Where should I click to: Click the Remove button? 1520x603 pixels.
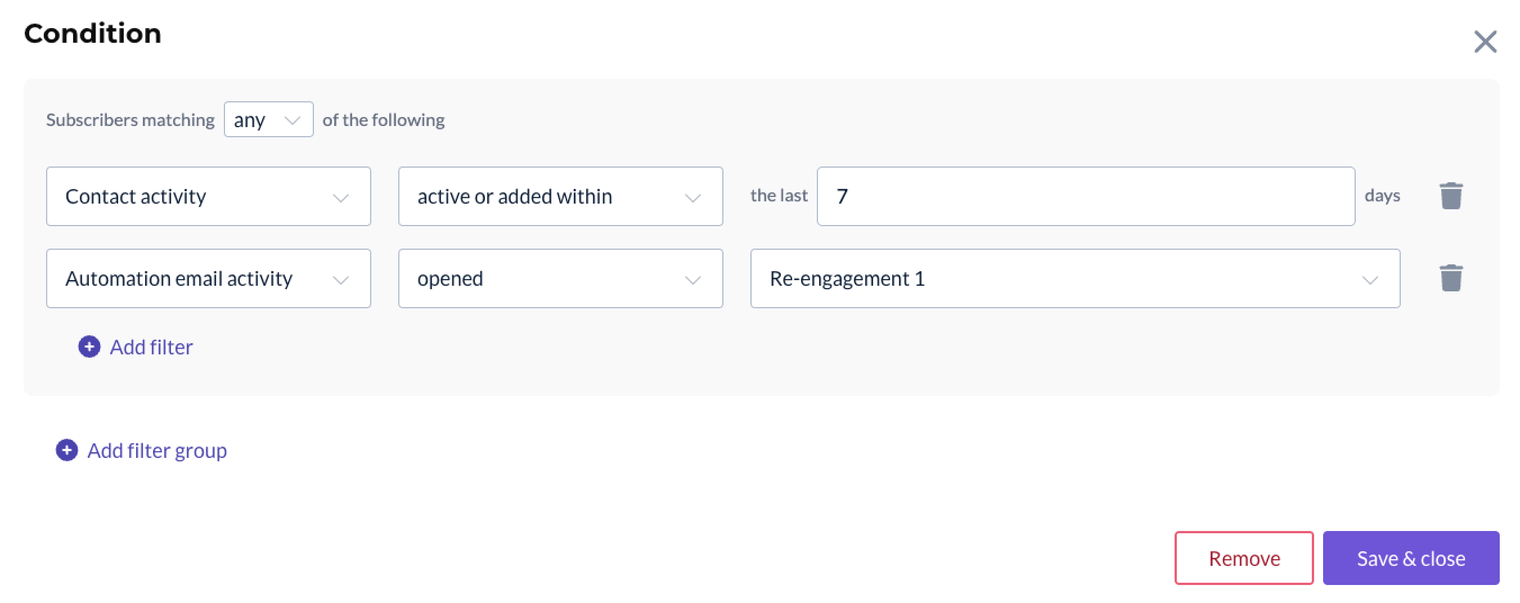point(1243,557)
